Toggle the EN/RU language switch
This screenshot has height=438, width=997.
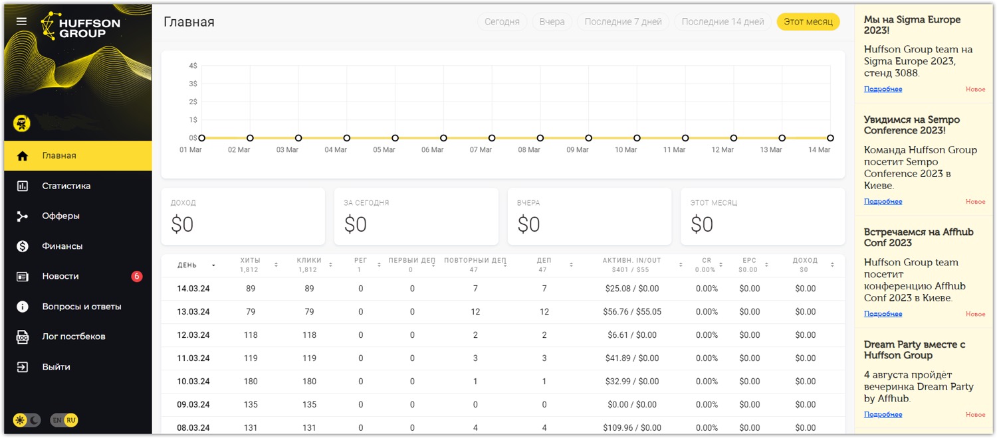click(x=64, y=420)
